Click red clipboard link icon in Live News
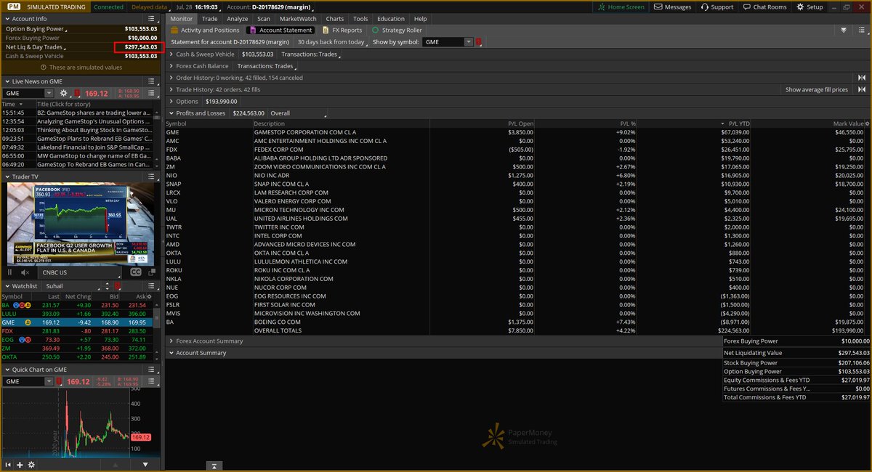Screen dimensions: 872x472 77,93
